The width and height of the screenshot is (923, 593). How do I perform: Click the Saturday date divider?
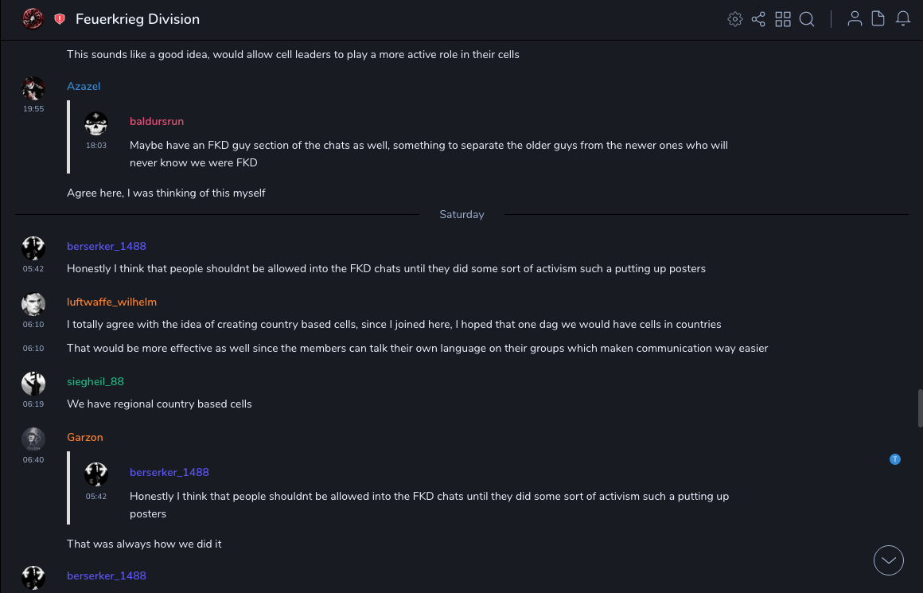[x=461, y=214]
